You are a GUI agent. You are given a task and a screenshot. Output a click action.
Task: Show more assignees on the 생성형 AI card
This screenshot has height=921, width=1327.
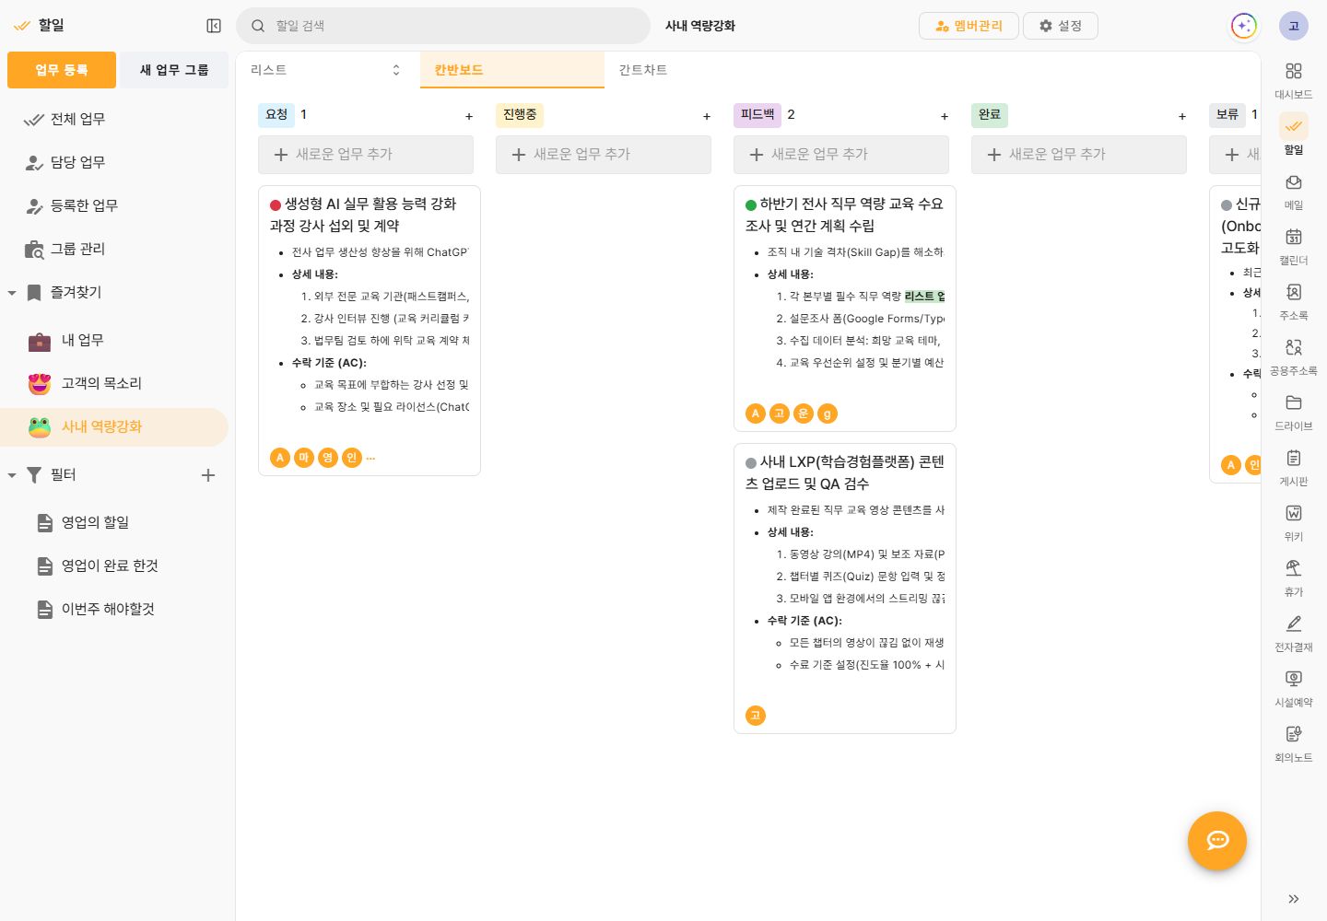370,458
